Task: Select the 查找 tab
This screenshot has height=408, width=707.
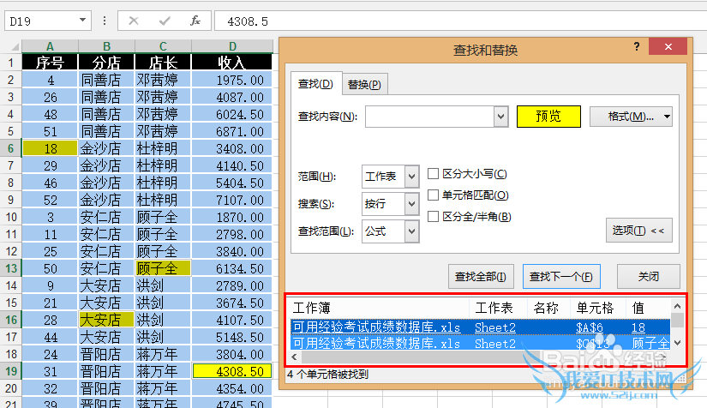Action: point(315,83)
